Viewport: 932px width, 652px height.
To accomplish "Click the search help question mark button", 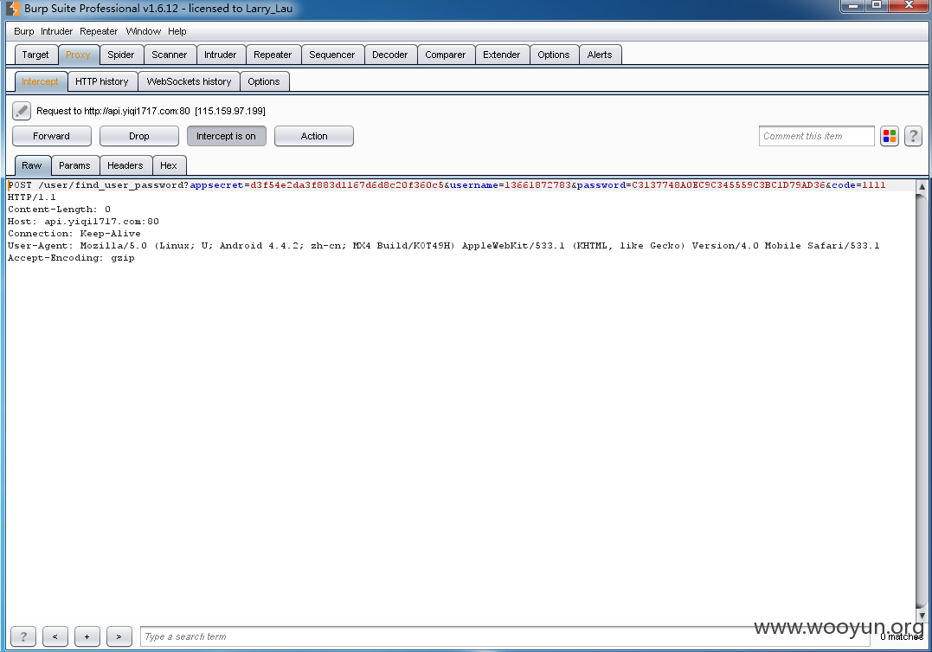I will tap(23, 636).
